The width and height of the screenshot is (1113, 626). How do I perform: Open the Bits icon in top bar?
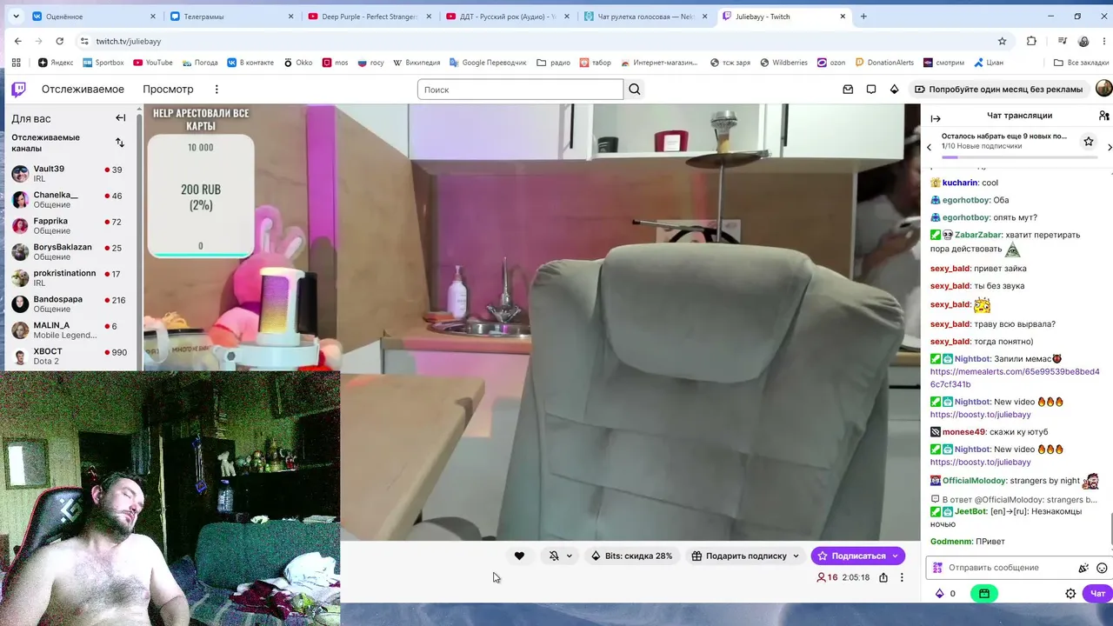point(894,90)
